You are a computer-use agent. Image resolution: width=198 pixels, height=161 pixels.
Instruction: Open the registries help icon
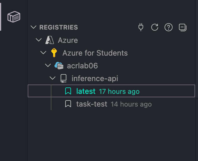point(169,27)
